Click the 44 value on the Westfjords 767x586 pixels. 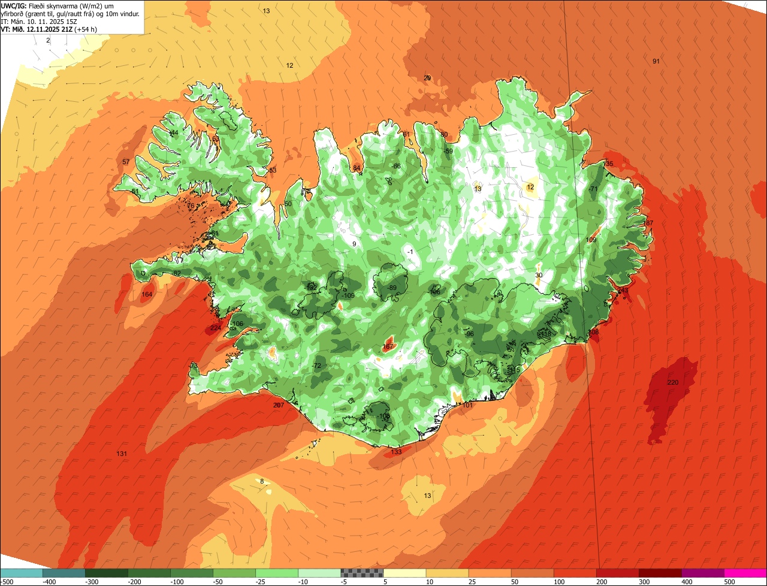[x=174, y=132]
